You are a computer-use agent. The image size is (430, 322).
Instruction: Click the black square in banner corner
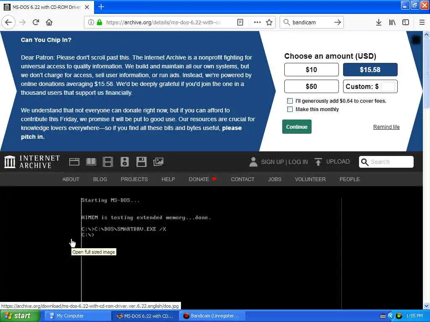(416, 40)
